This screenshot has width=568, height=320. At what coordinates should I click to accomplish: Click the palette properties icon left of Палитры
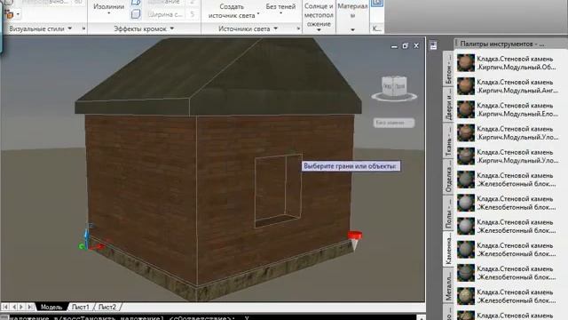[x=433, y=45]
